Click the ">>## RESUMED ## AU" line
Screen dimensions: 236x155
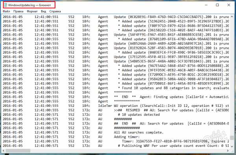(x=116, y=110)
